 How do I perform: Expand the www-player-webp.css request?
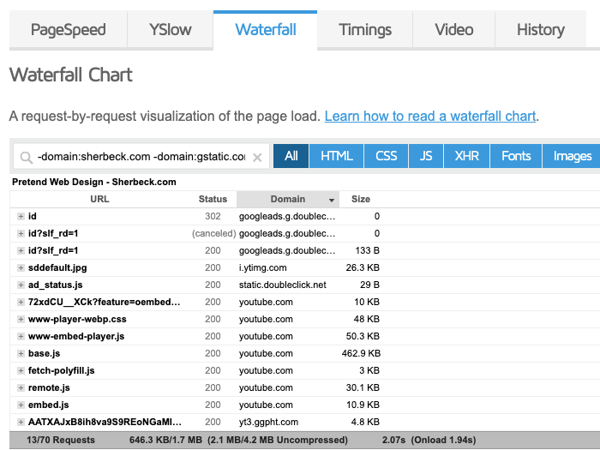pyautogui.click(x=21, y=320)
